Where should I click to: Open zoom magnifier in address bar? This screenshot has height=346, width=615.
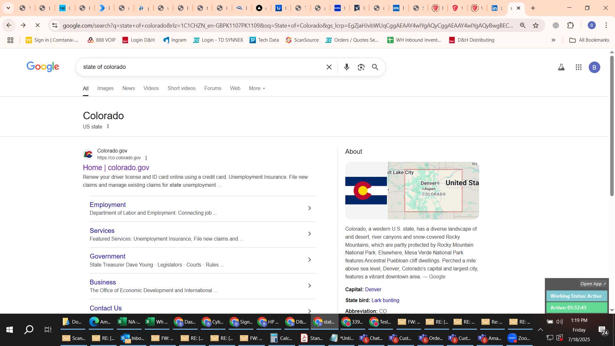[x=523, y=25]
